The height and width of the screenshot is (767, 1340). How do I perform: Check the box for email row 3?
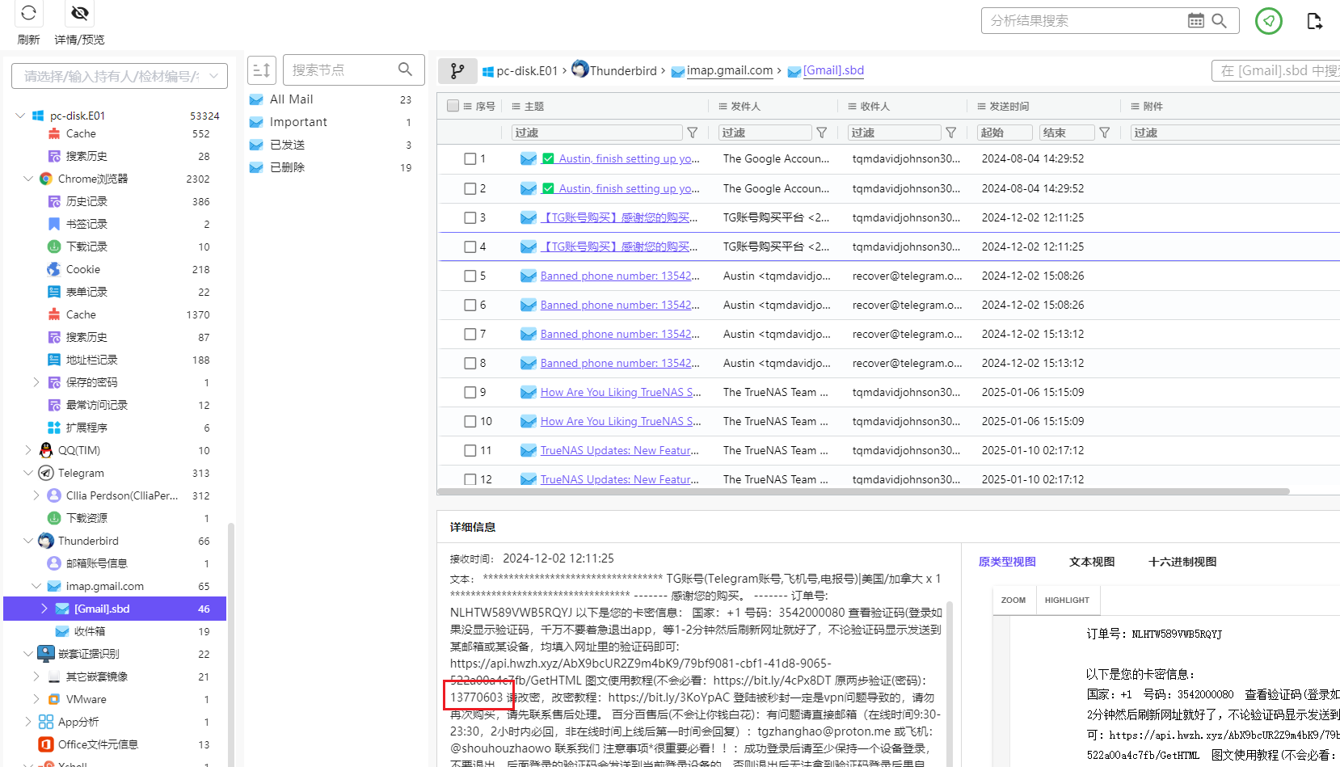point(470,217)
